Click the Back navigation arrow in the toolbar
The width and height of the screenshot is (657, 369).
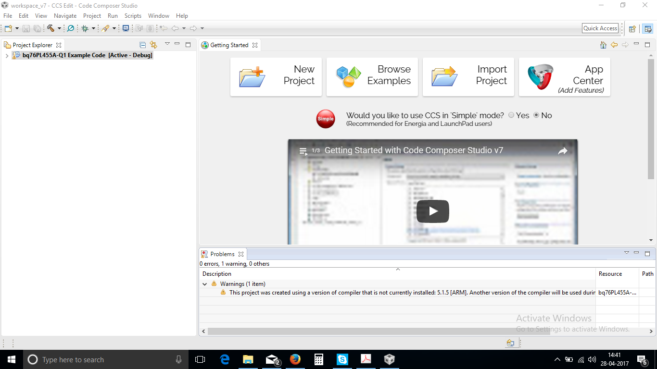[175, 28]
